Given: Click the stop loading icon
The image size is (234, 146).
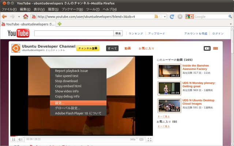Looking at the screenshot, I should point(180,16).
